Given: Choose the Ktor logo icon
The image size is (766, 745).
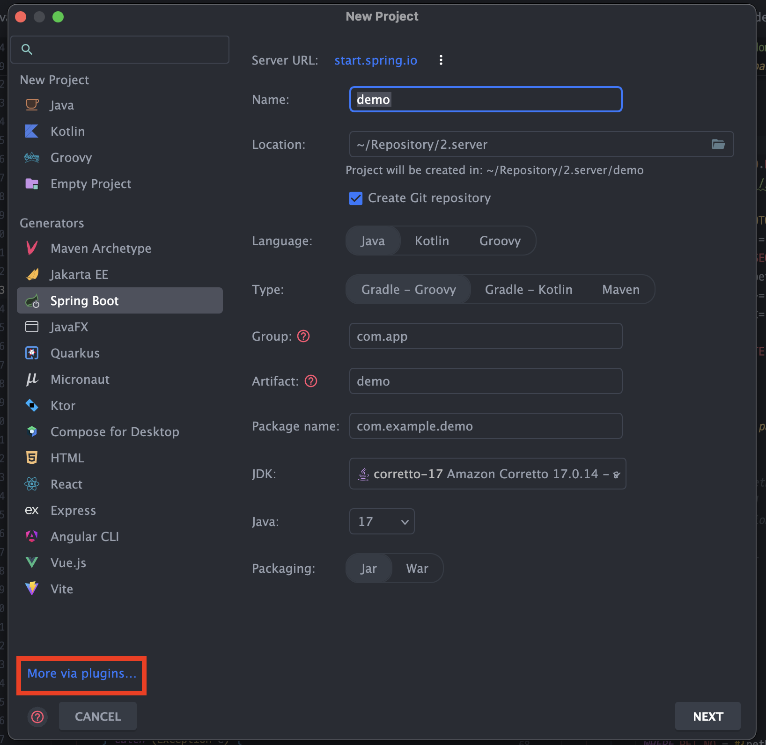Looking at the screenshot, I should click(x=32, y=405).
